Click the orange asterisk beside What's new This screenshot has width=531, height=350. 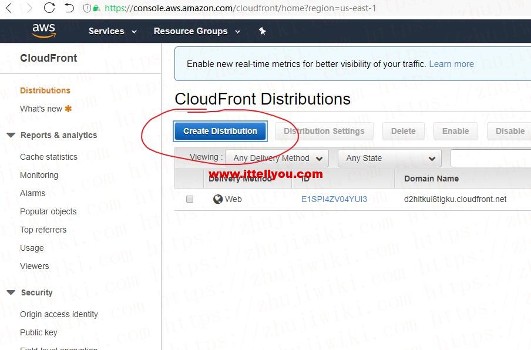[68, 109]
